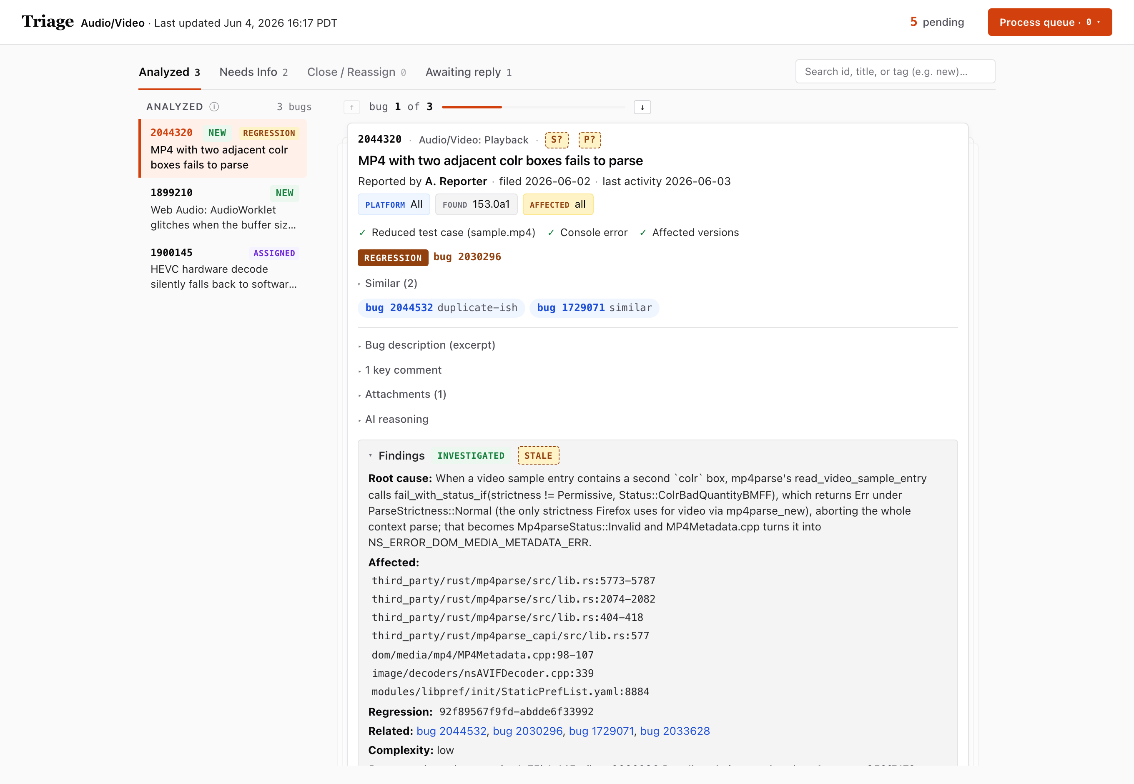
Task: Click the 'Console error' check item
Action: (x=587, y=232)
